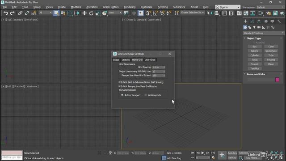Open the Scene Explorer toggle icon
Viewport: 286px width, 161px height.
click(x=224, y=13)
